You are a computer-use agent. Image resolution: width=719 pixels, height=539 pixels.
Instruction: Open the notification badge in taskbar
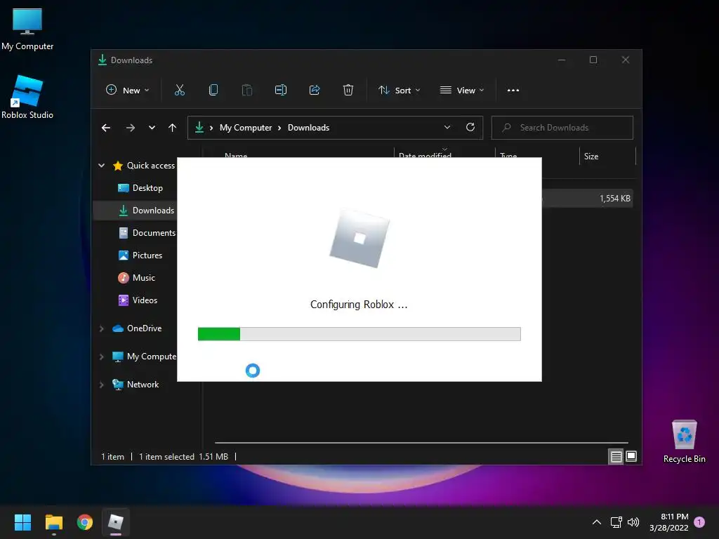[x=699, y=521]
